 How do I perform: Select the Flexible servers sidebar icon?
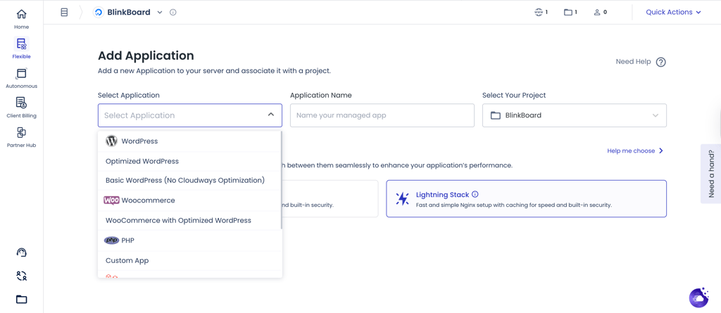pos(21,44)
